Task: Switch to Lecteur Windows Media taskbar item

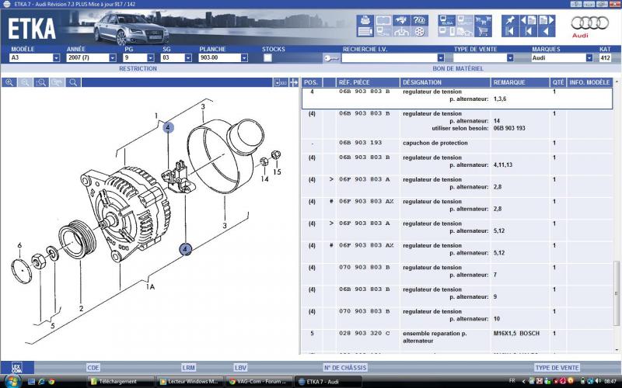Action: click(x=190, y=382)
